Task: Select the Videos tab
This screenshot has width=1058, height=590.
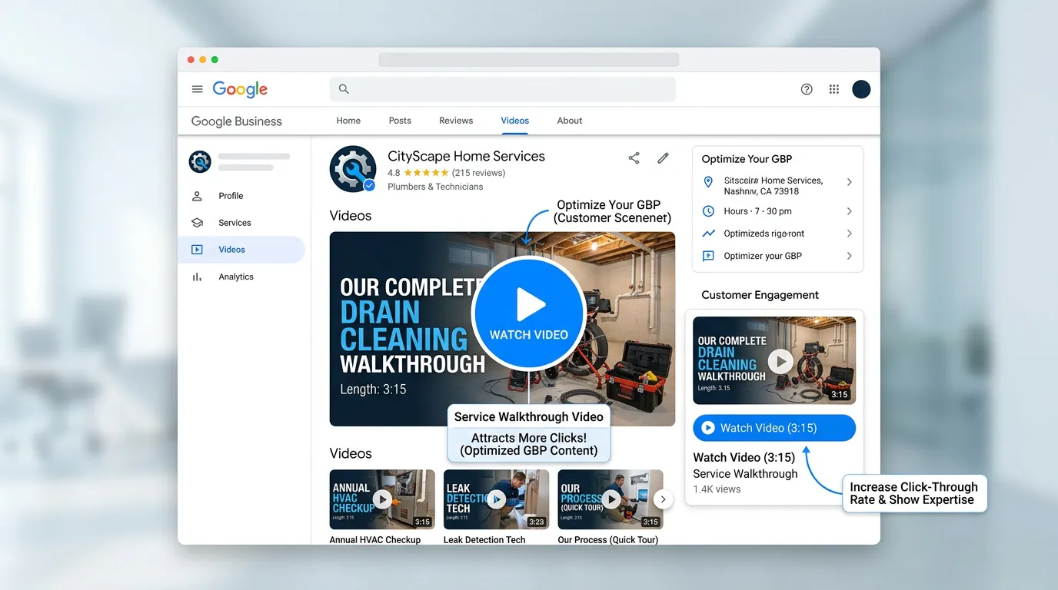Action: point(514,121)
